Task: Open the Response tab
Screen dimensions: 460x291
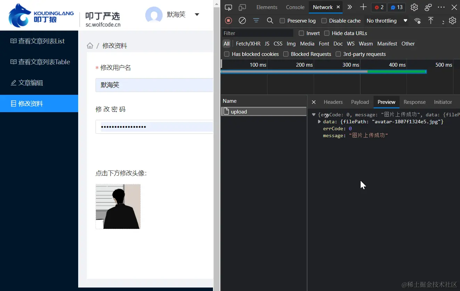Action: point(414,102)
